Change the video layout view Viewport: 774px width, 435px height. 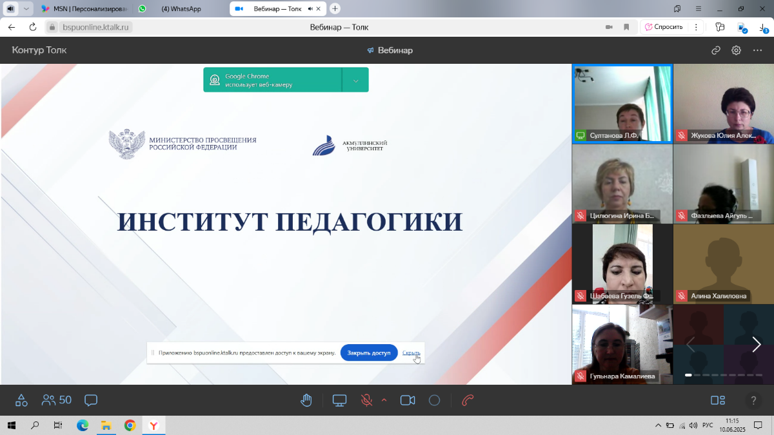click(718, 400)
